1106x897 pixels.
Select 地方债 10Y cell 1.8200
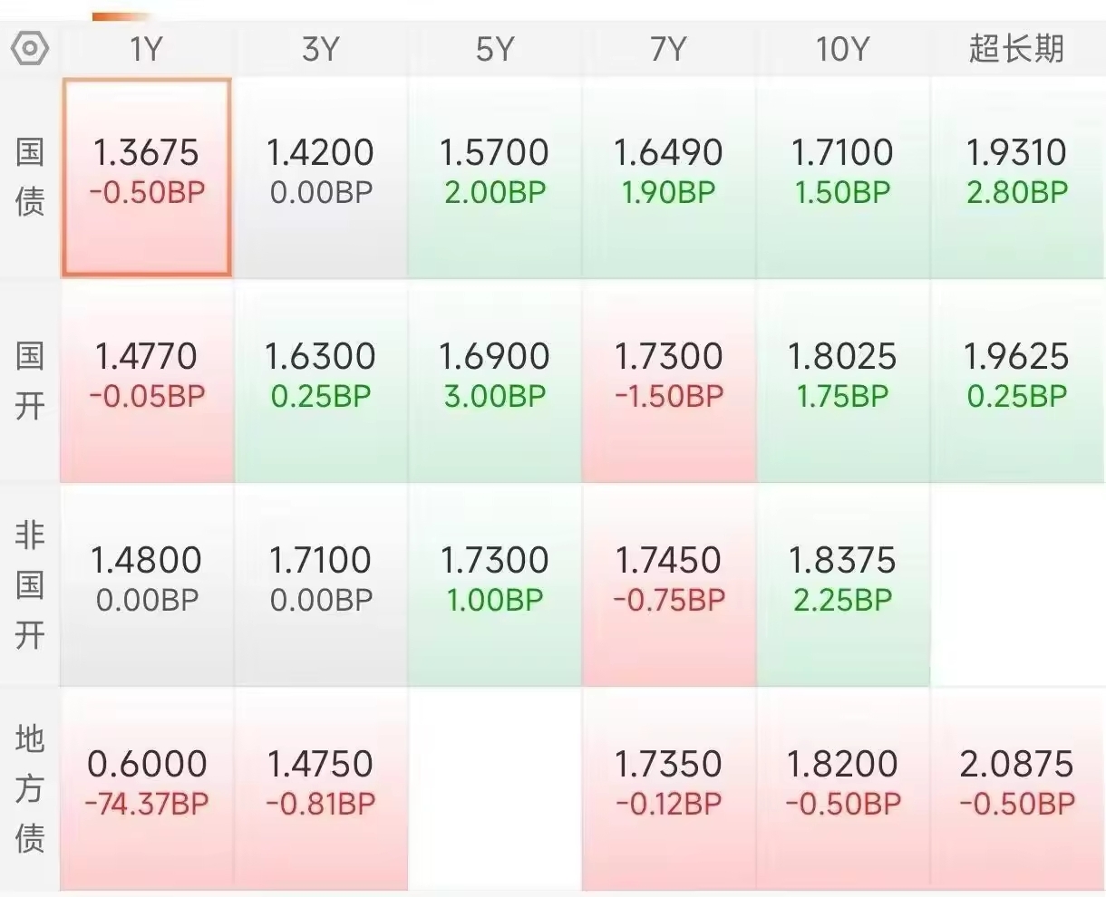pyautogui.click(x=842, y=789)
